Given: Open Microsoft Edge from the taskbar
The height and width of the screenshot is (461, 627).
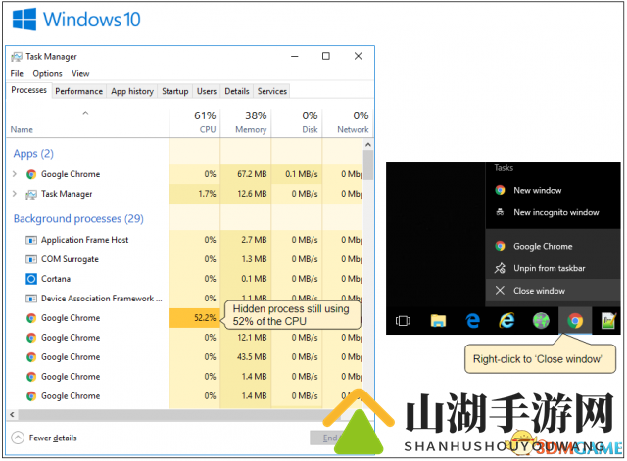Looking at the screenshot, I should coord(472,321).
